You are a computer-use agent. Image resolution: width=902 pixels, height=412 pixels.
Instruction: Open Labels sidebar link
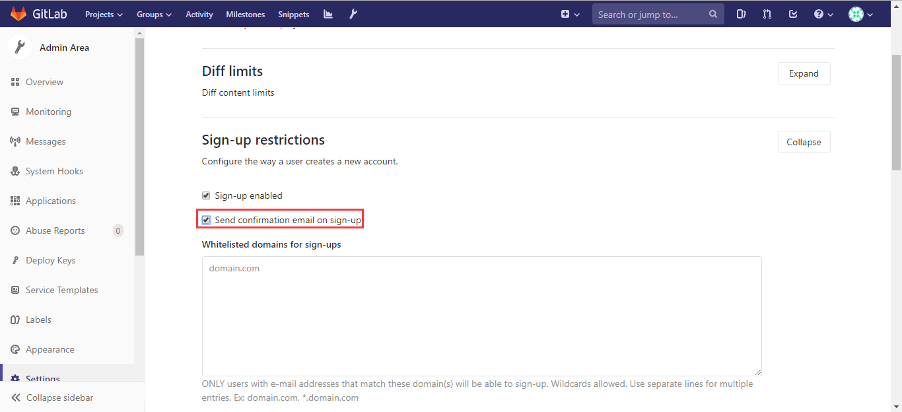(39, 320)
